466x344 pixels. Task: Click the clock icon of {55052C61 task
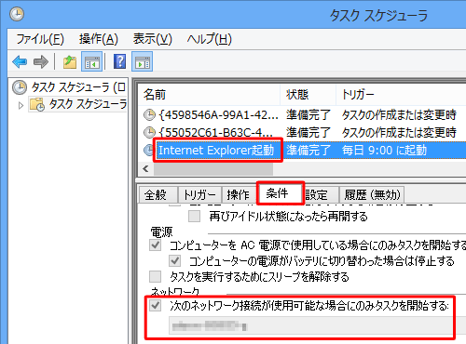click(149, 133)
